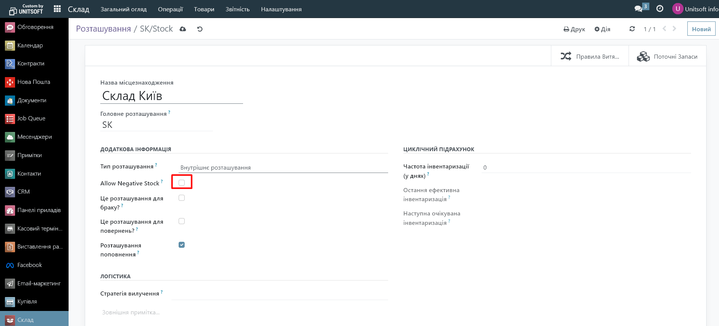The width and height of the screenshot is (719, 326).
Task: Click the refresh icon near pager
Action: tap(632, 29)
